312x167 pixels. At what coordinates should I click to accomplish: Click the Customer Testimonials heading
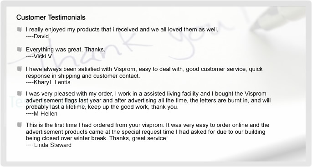pyautogui.click(x=51, y=17)
